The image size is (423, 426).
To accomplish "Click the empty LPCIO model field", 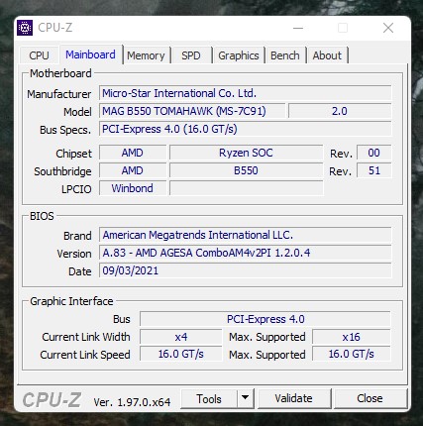I will 246,188.
